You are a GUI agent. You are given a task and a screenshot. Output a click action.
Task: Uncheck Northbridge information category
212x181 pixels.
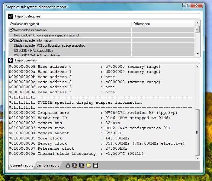12,30
